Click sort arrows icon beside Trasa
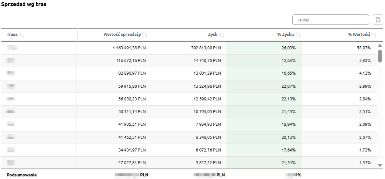Viewport: 385px width, 179px height. (x=22, y=35)
